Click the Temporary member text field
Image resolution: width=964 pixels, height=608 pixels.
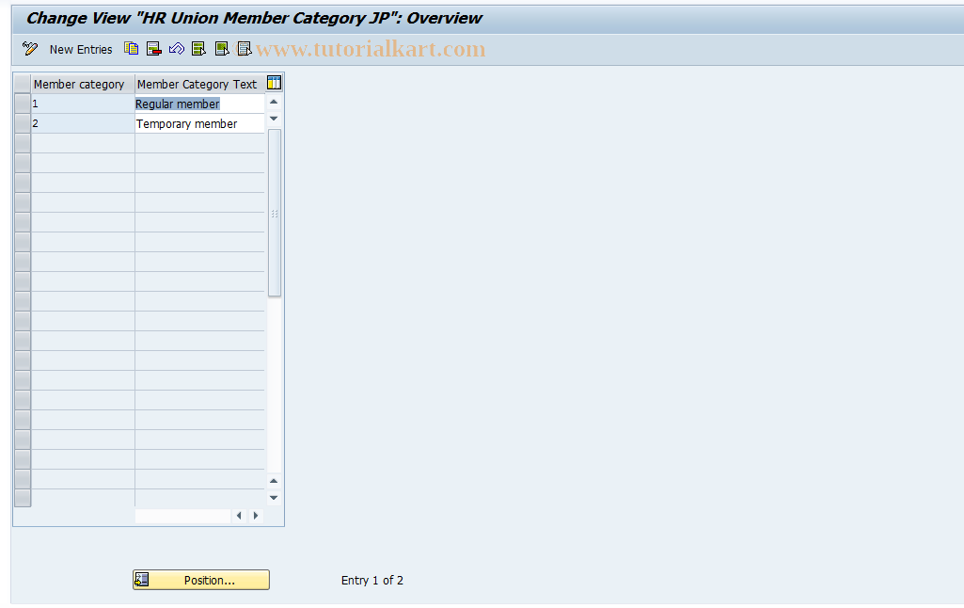click(199, 123)
